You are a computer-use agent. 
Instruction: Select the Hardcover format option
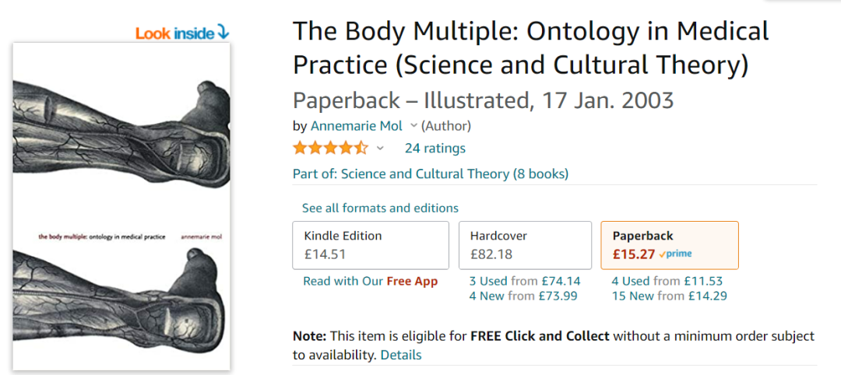click(525, 245)
